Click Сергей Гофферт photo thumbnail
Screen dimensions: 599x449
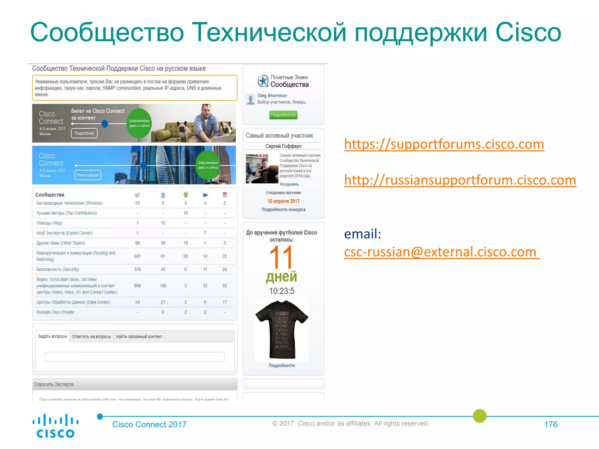click(x=262, y=169)
